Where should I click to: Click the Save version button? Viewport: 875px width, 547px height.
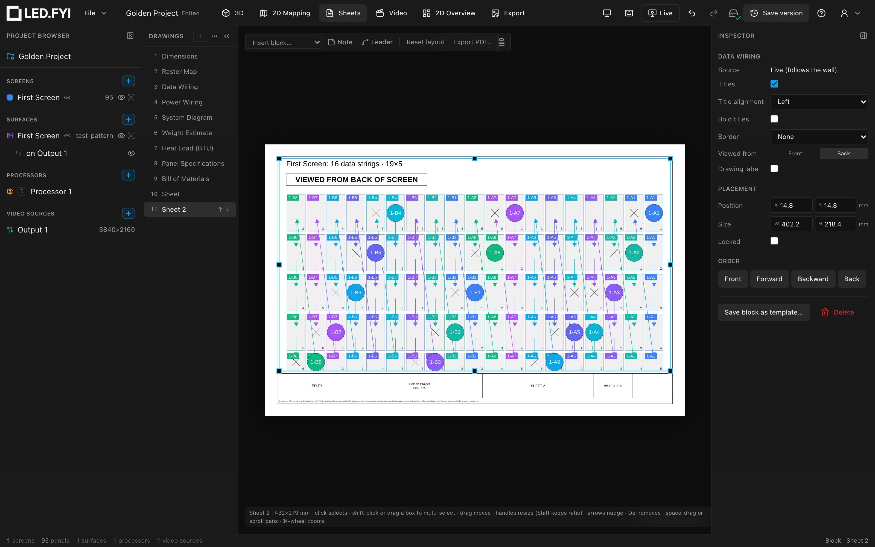coord(776,13)
